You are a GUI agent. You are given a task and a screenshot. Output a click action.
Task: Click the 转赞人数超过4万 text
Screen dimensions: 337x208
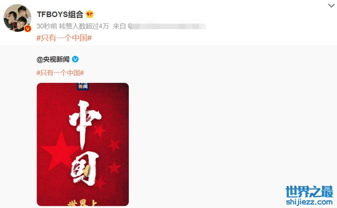[84, 26]
